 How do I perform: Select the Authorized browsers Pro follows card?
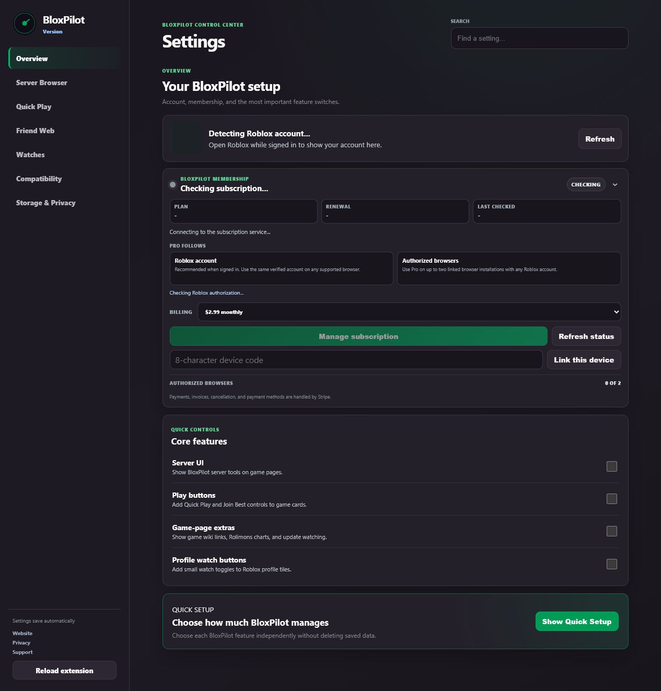click(x=509, y=268)
